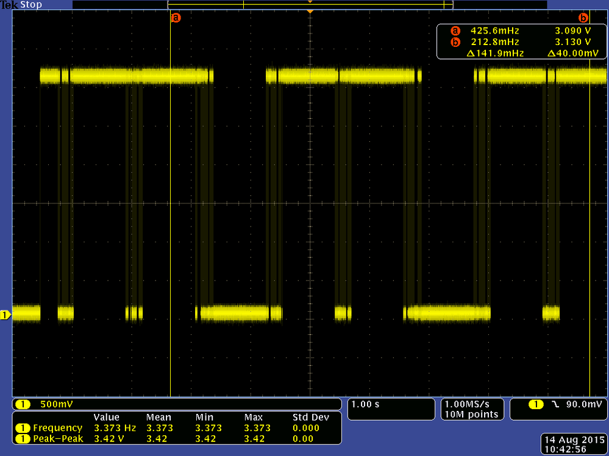Click the Value column header

point(106,417)
